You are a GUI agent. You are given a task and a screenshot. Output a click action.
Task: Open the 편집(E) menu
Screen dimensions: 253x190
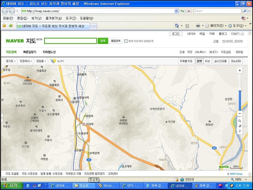[x=22, y=18]
